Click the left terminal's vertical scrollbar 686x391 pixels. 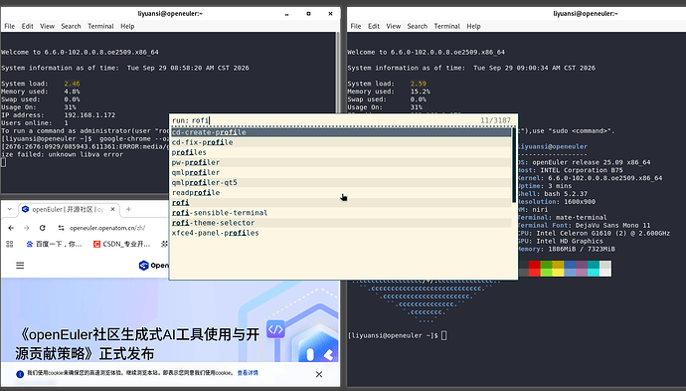[338, 73]
